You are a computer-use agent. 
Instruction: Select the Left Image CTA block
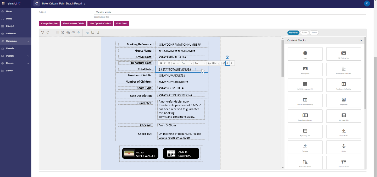click(x=344, y=116)
